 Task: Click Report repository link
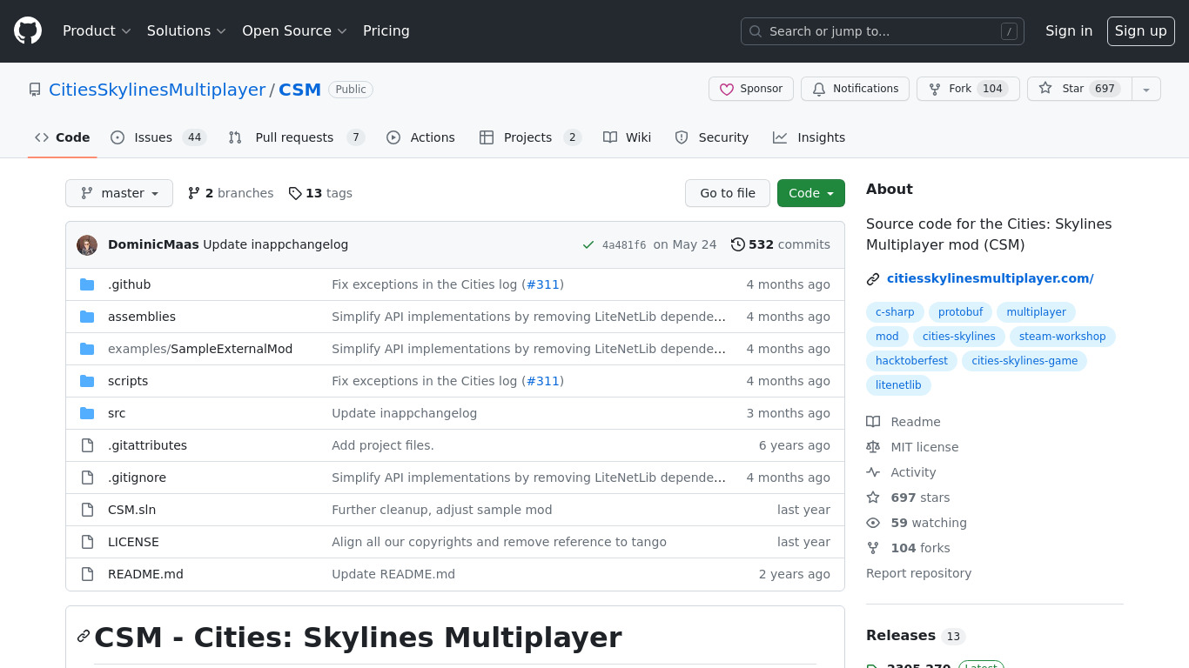pyautogui.click(x=918, y=573)
